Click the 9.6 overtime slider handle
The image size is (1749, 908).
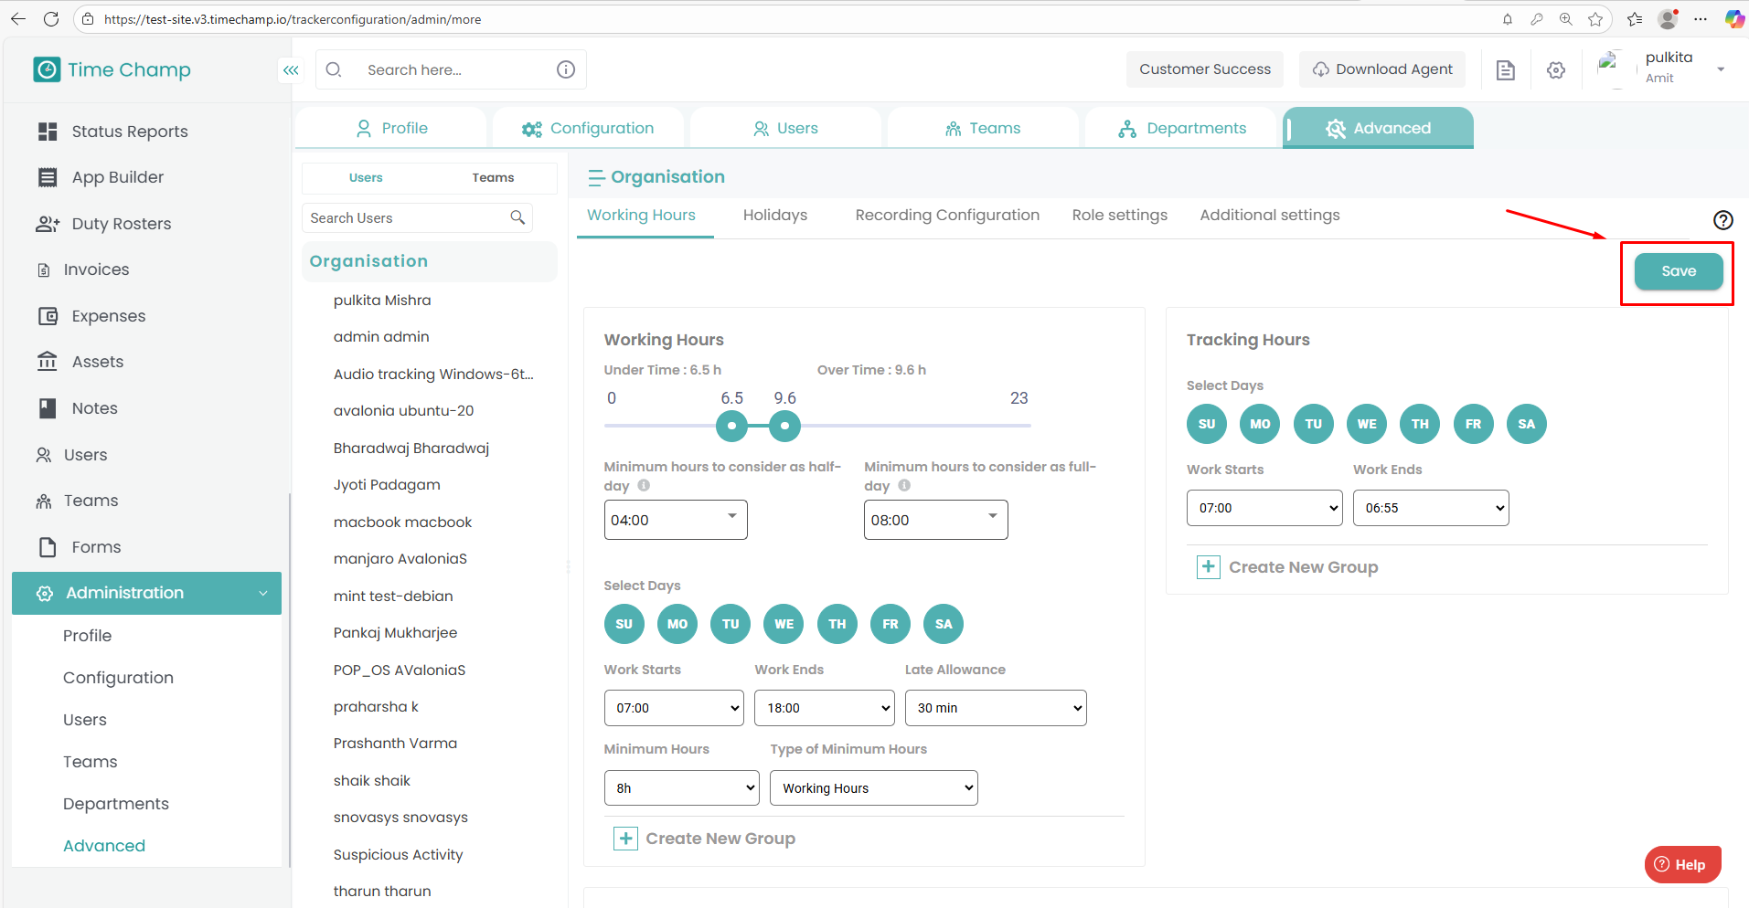tap(784, 426)
